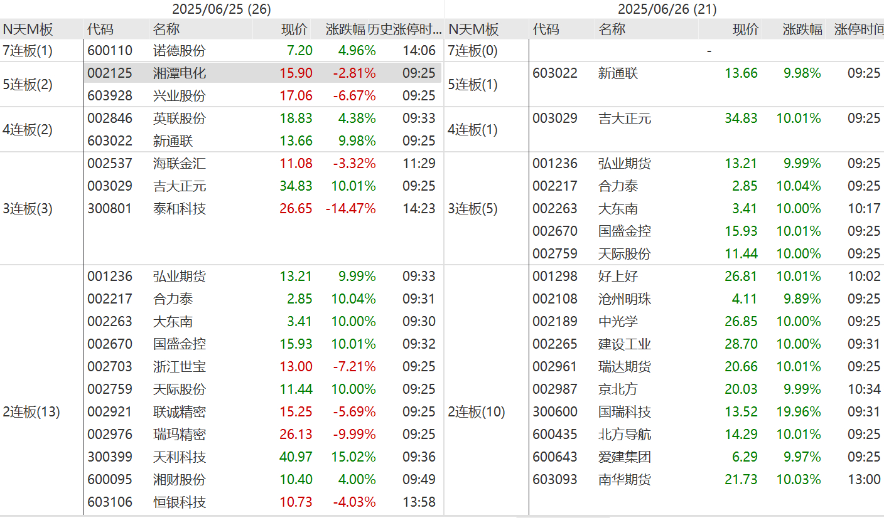Sort by 名称 column in the 06/25 table
884x518 pixels.
(166, 29)
